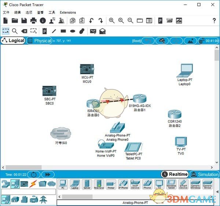
Task: Switch to Realtime mode
Action: (175, 174)
